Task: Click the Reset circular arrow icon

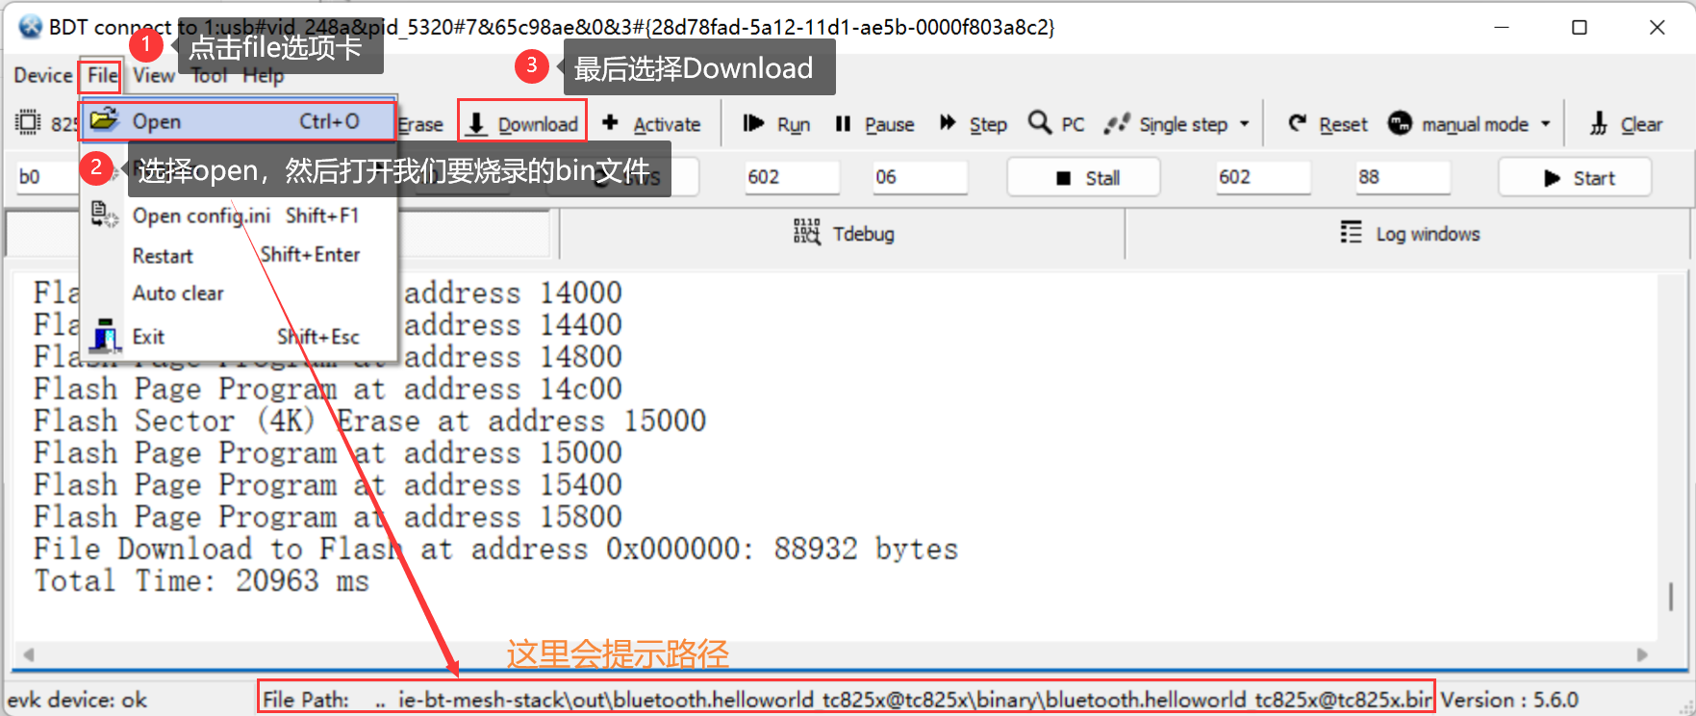Action: (1298, 122)
